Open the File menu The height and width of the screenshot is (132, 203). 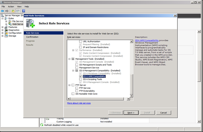click(3, 7)
